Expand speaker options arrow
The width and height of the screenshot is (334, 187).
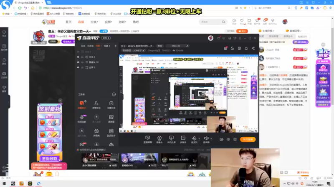211,139
